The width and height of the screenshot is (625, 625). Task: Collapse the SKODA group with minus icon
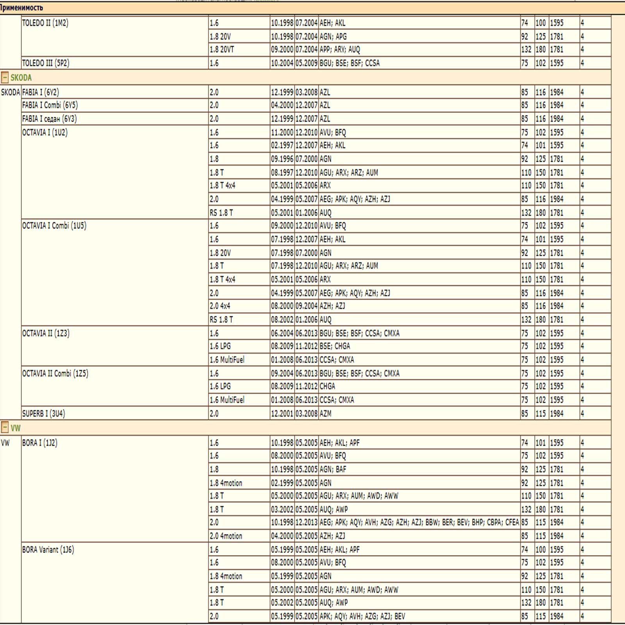5,78
